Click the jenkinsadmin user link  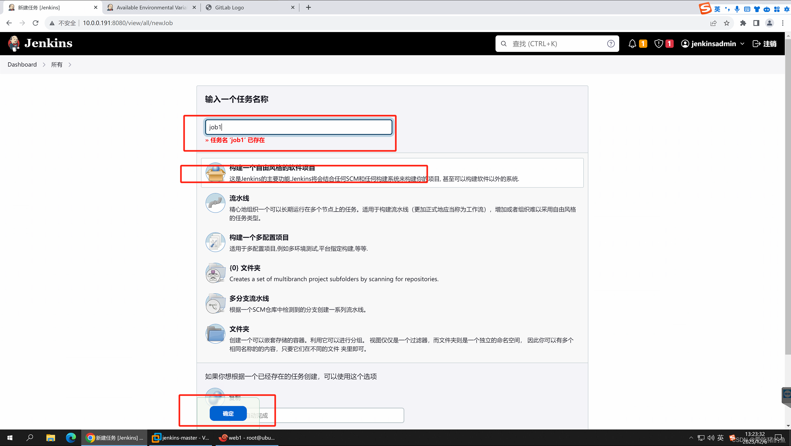(708, 44)
